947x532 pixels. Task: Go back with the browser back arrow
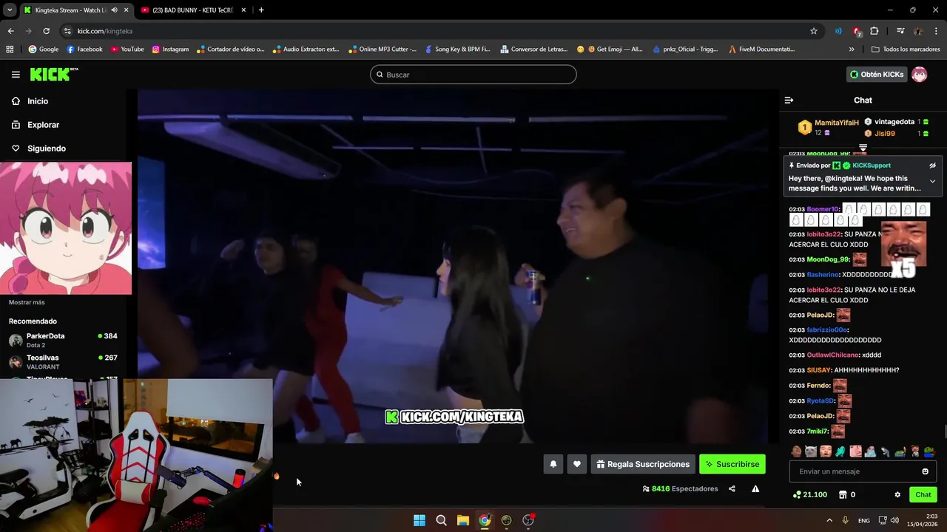(x=10, y=31)
